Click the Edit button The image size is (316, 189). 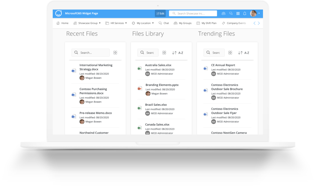160,13
